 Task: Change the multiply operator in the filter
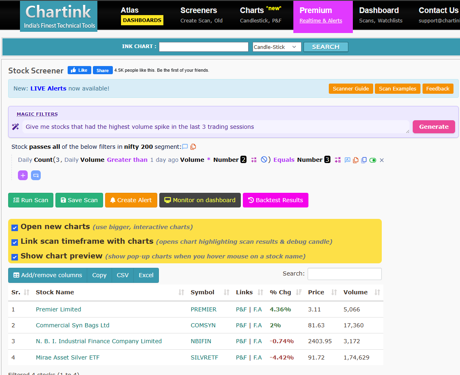(x=209, y=160)
